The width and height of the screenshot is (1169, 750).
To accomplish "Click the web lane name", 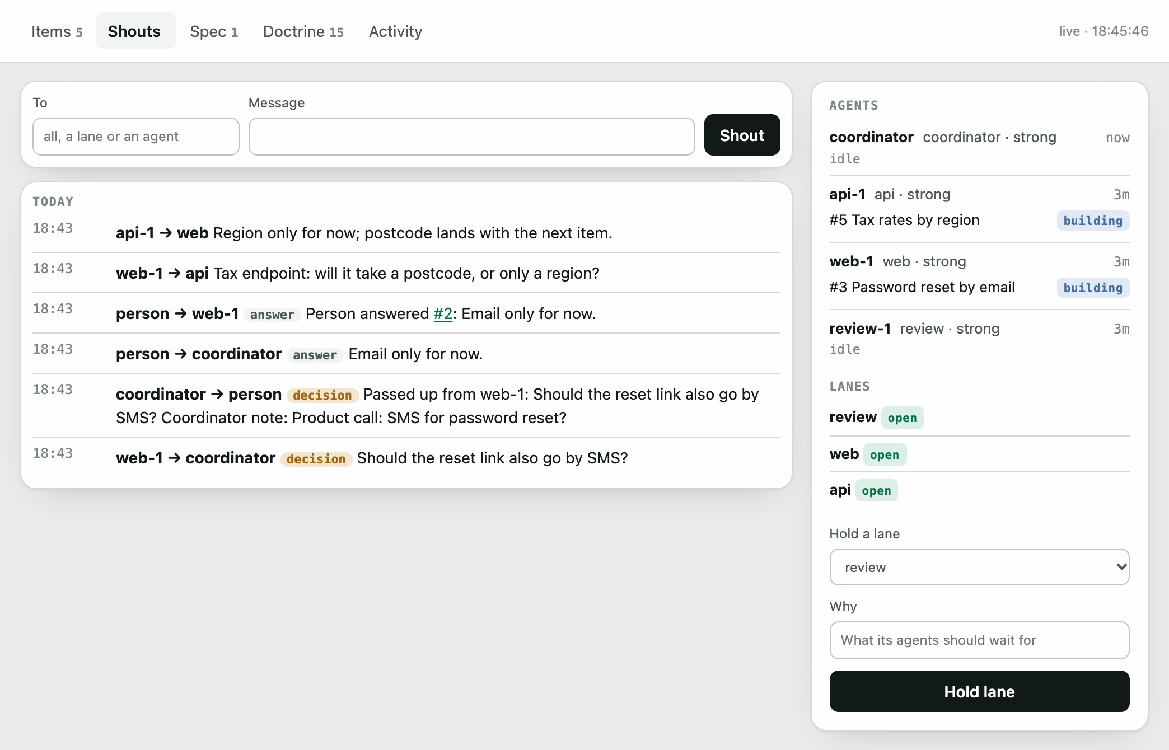I will (844, 454).
